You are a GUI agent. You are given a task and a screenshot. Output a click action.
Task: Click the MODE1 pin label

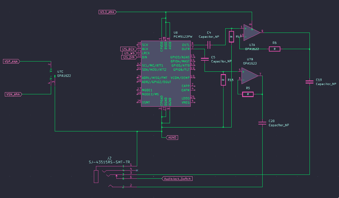(147, 90)
